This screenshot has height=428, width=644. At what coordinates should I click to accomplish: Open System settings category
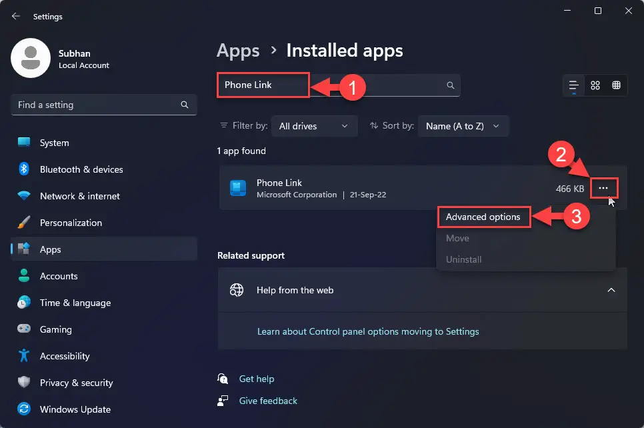pos(104,143)
